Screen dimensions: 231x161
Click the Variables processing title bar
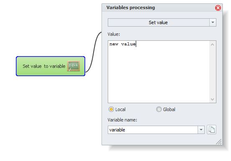[158, 7]
